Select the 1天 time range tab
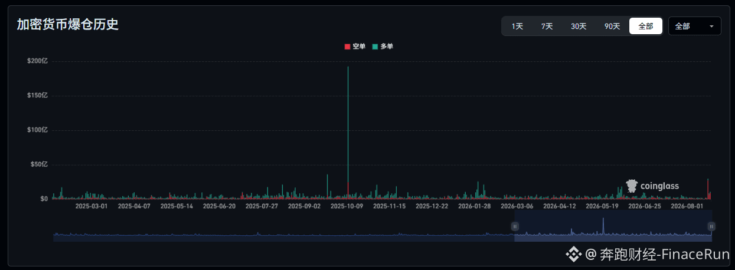735x270 pixels. 518,26
